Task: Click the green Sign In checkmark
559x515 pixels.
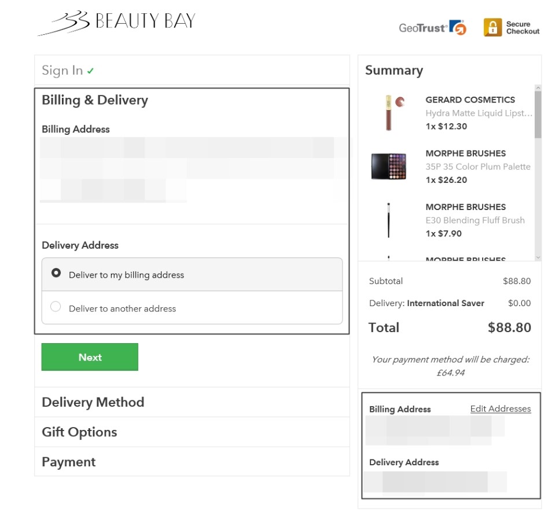Action: coord(90,71)
